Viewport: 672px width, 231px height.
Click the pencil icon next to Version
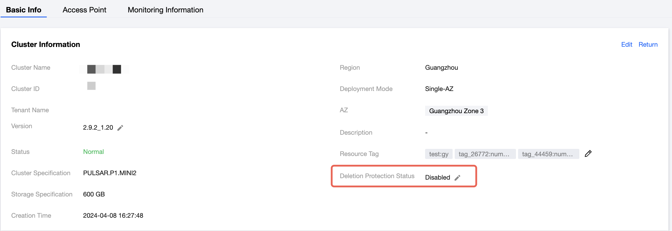[x=120, y=128]
